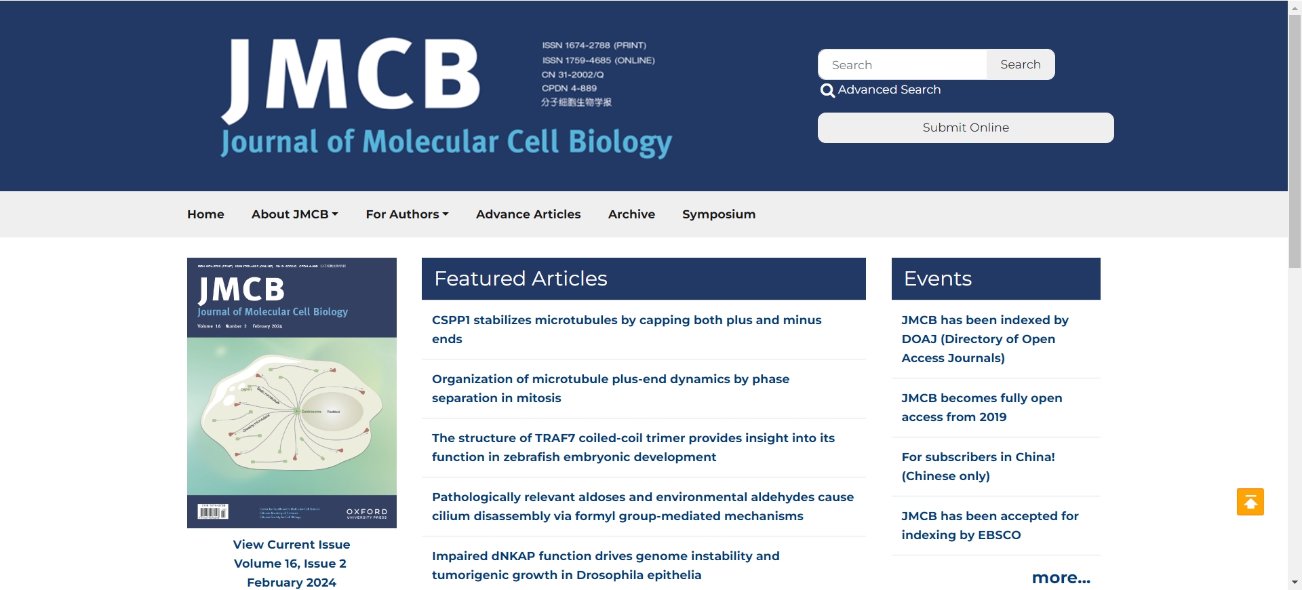Open the current issue cover thumbnail
This screenshot has height=590, width=1302.
292,393
